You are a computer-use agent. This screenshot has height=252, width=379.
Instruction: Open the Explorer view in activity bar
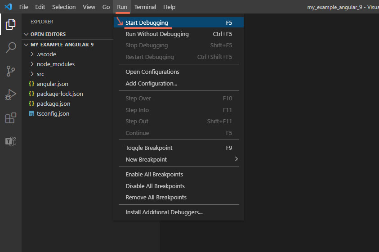coord(10,24)
